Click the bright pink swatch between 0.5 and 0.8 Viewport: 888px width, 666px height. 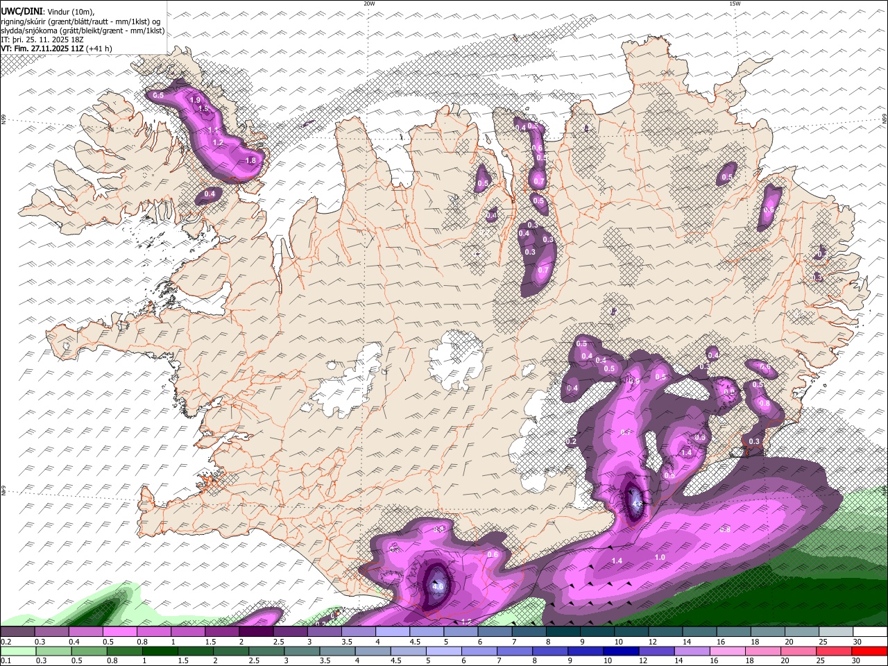click(121, 631)
